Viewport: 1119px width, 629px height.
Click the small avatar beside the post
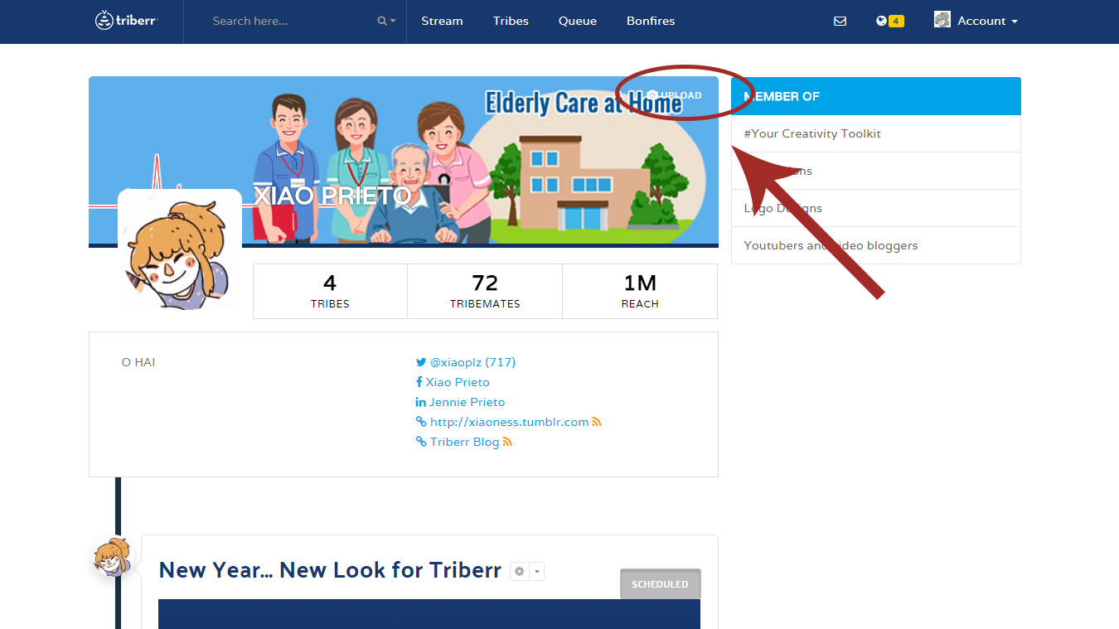(111, 557)
